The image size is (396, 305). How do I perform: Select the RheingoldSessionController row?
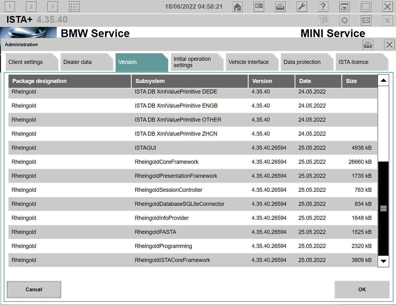point(193,190)
